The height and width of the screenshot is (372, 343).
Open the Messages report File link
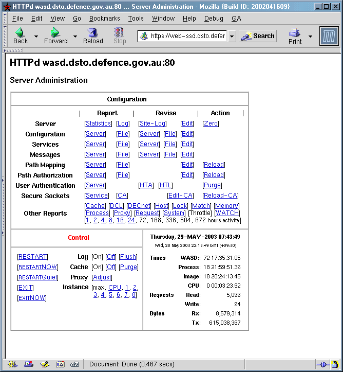tap(123, 154)
